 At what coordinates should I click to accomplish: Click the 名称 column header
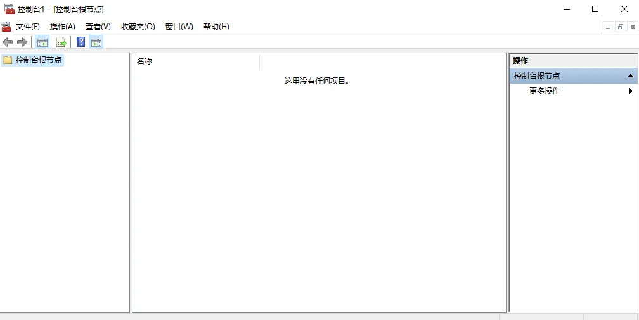tap(196, 61)
